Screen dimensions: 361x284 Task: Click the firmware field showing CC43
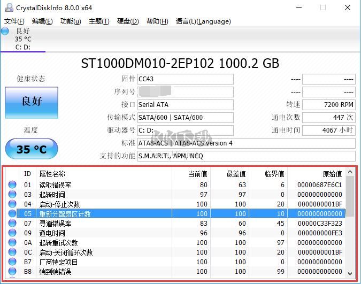tap(186, 79)
